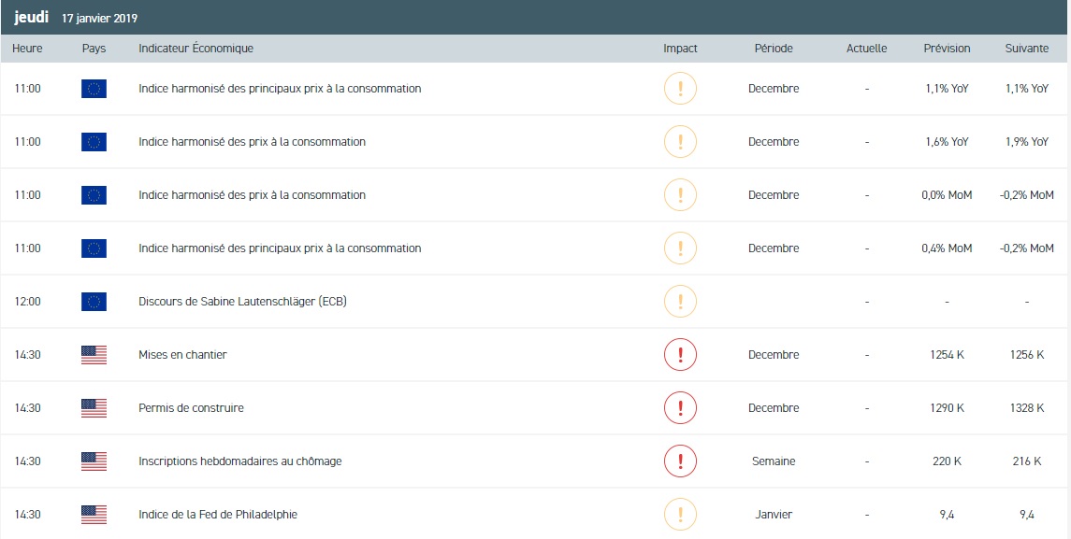Click the impact icon for Sabine Lautenschläger speech

tap(680, 302)
